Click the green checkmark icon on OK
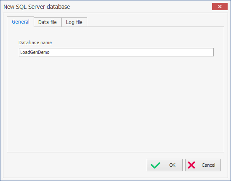The height and width of the screenshot is (181, 231). [155, 165]
